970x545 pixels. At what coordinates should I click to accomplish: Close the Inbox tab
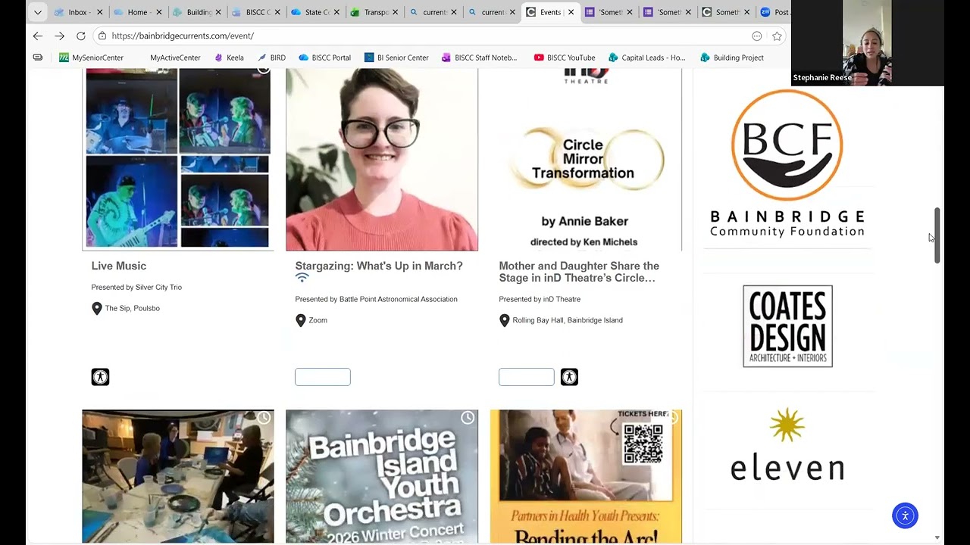(x=99, y=12)
